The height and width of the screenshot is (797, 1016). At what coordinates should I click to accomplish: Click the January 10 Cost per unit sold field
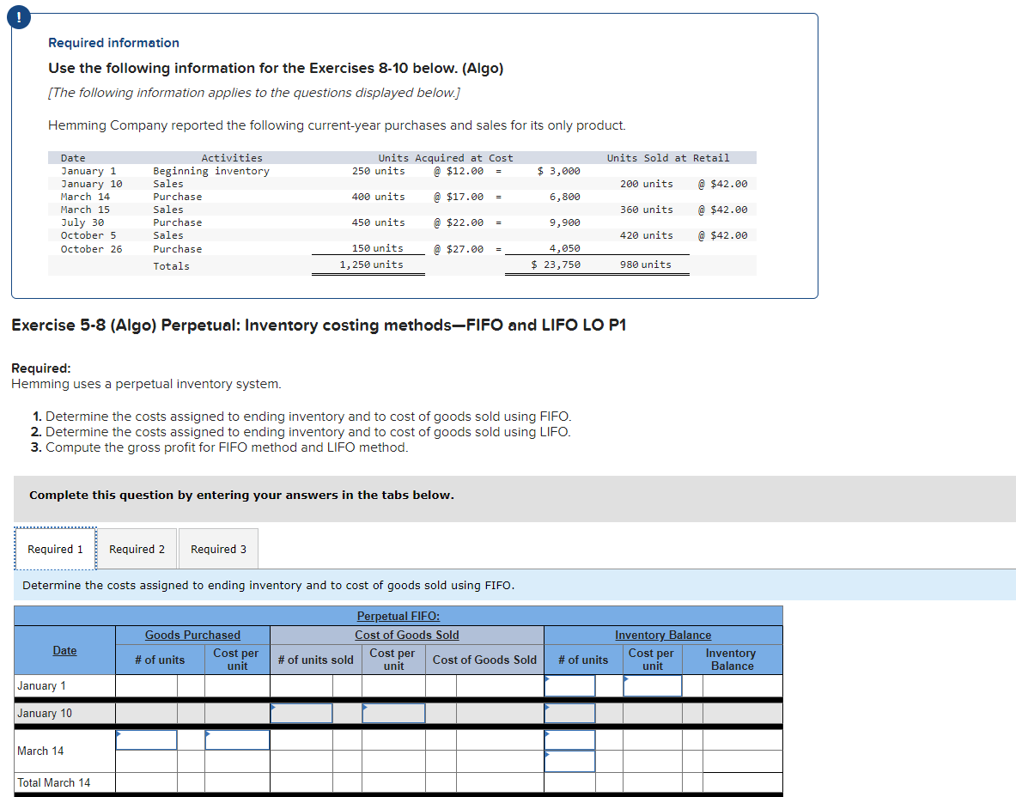click(392, 712)
